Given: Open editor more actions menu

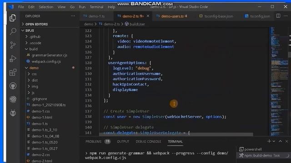Looking at the screenshot, I should coord(286,16).
